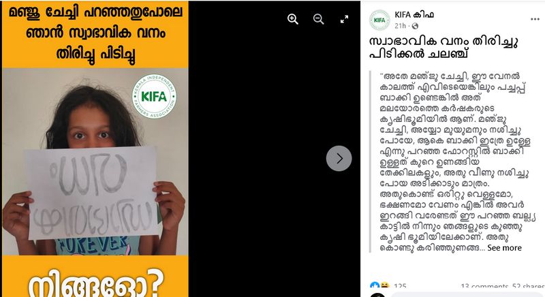Viewport: 545px width, 297px height.
Task: Click the girl holding paper photo
Action: tap(95, 162)
